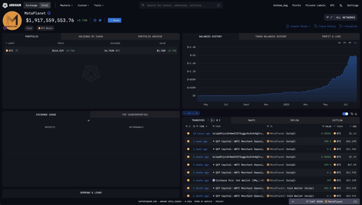Click the Create Alert link
Image resolution: width=362 pixels, height=205 pixels.
point(298,26)
